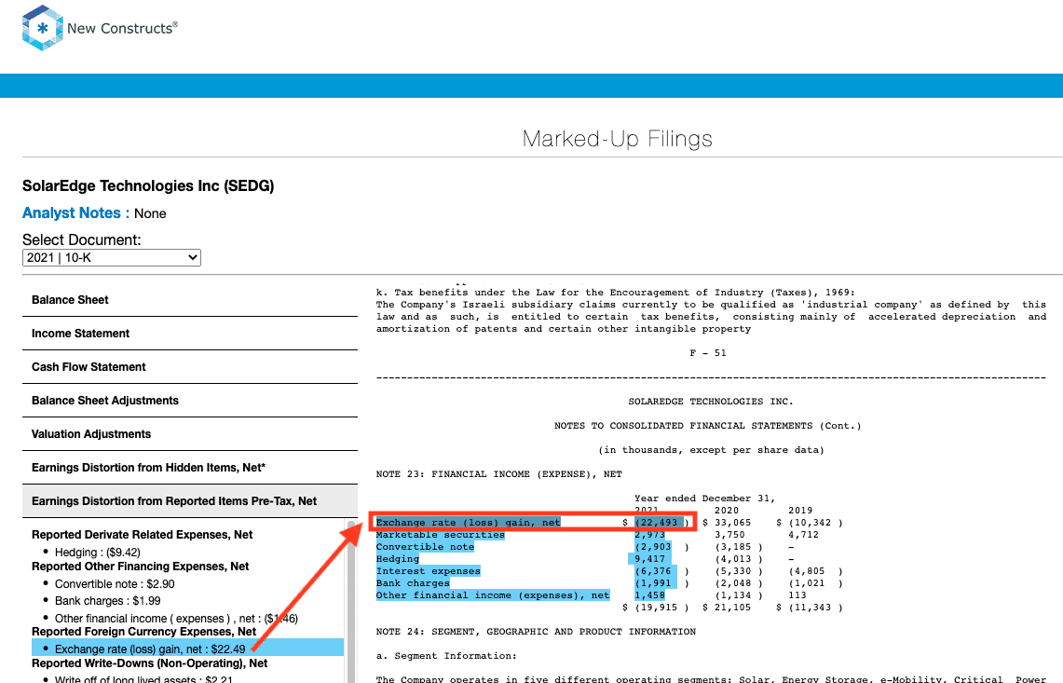This screenshot has width=1063, height=683.
Task: Click the Marked-Up Filings page heading
Action: click(x=618, y=138)
